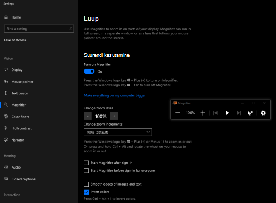
Task: Go to Mouse pointer settings
Action: point(22,82)
